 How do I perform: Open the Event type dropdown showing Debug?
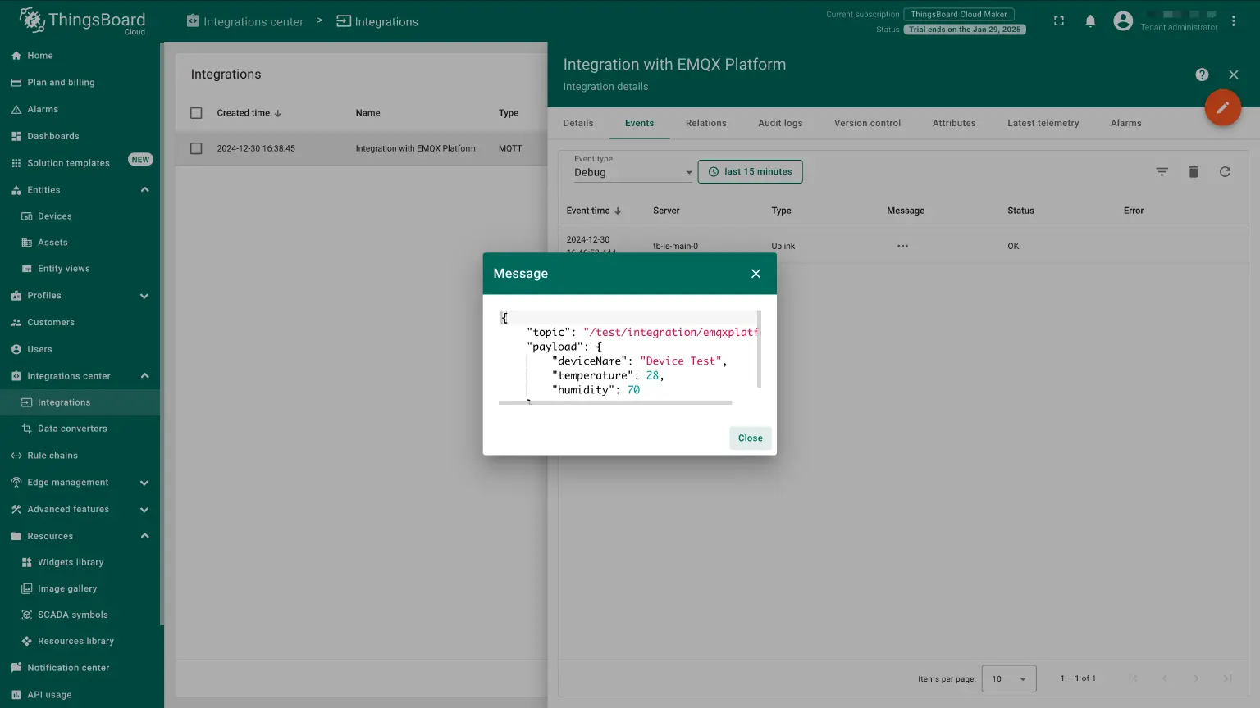tap(632, 172)
